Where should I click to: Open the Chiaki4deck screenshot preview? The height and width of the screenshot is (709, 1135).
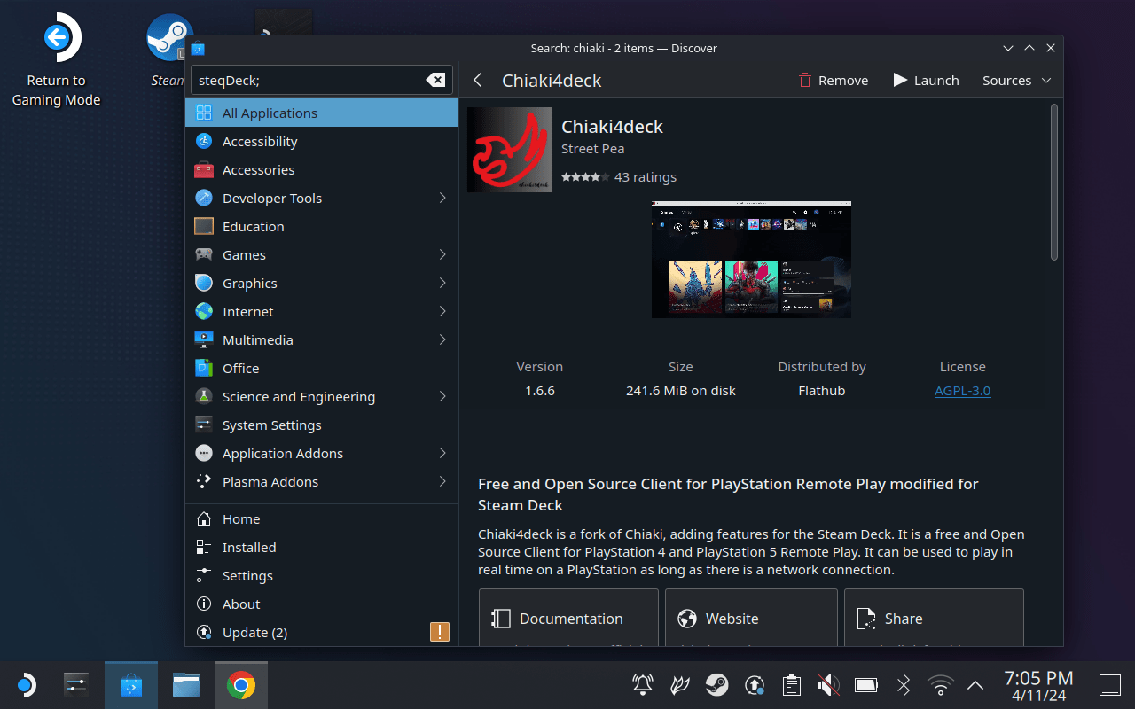pos(751,260)
